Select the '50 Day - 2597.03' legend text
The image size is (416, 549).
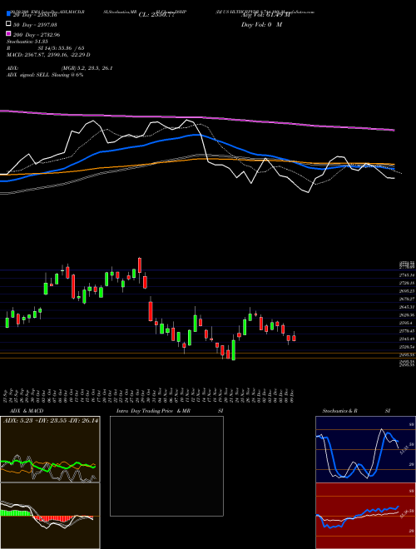(x=35, y=25)
